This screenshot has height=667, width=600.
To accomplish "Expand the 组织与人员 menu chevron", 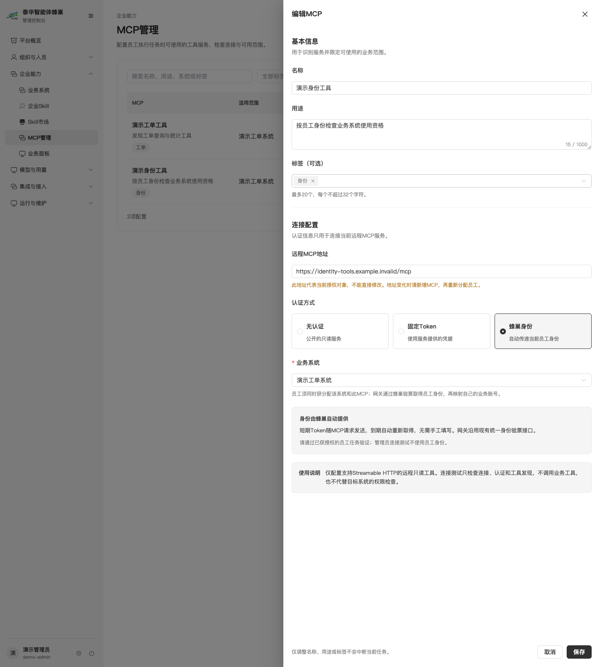I will coord(91,57).
